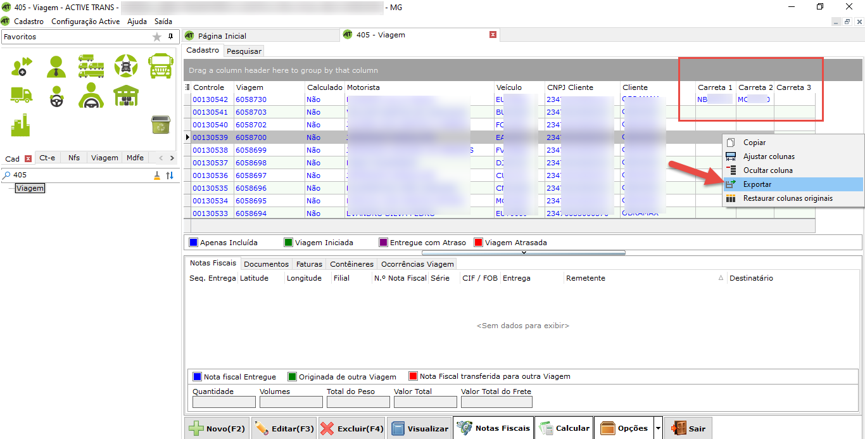Open the Contêineres tab

coord(352,264)
